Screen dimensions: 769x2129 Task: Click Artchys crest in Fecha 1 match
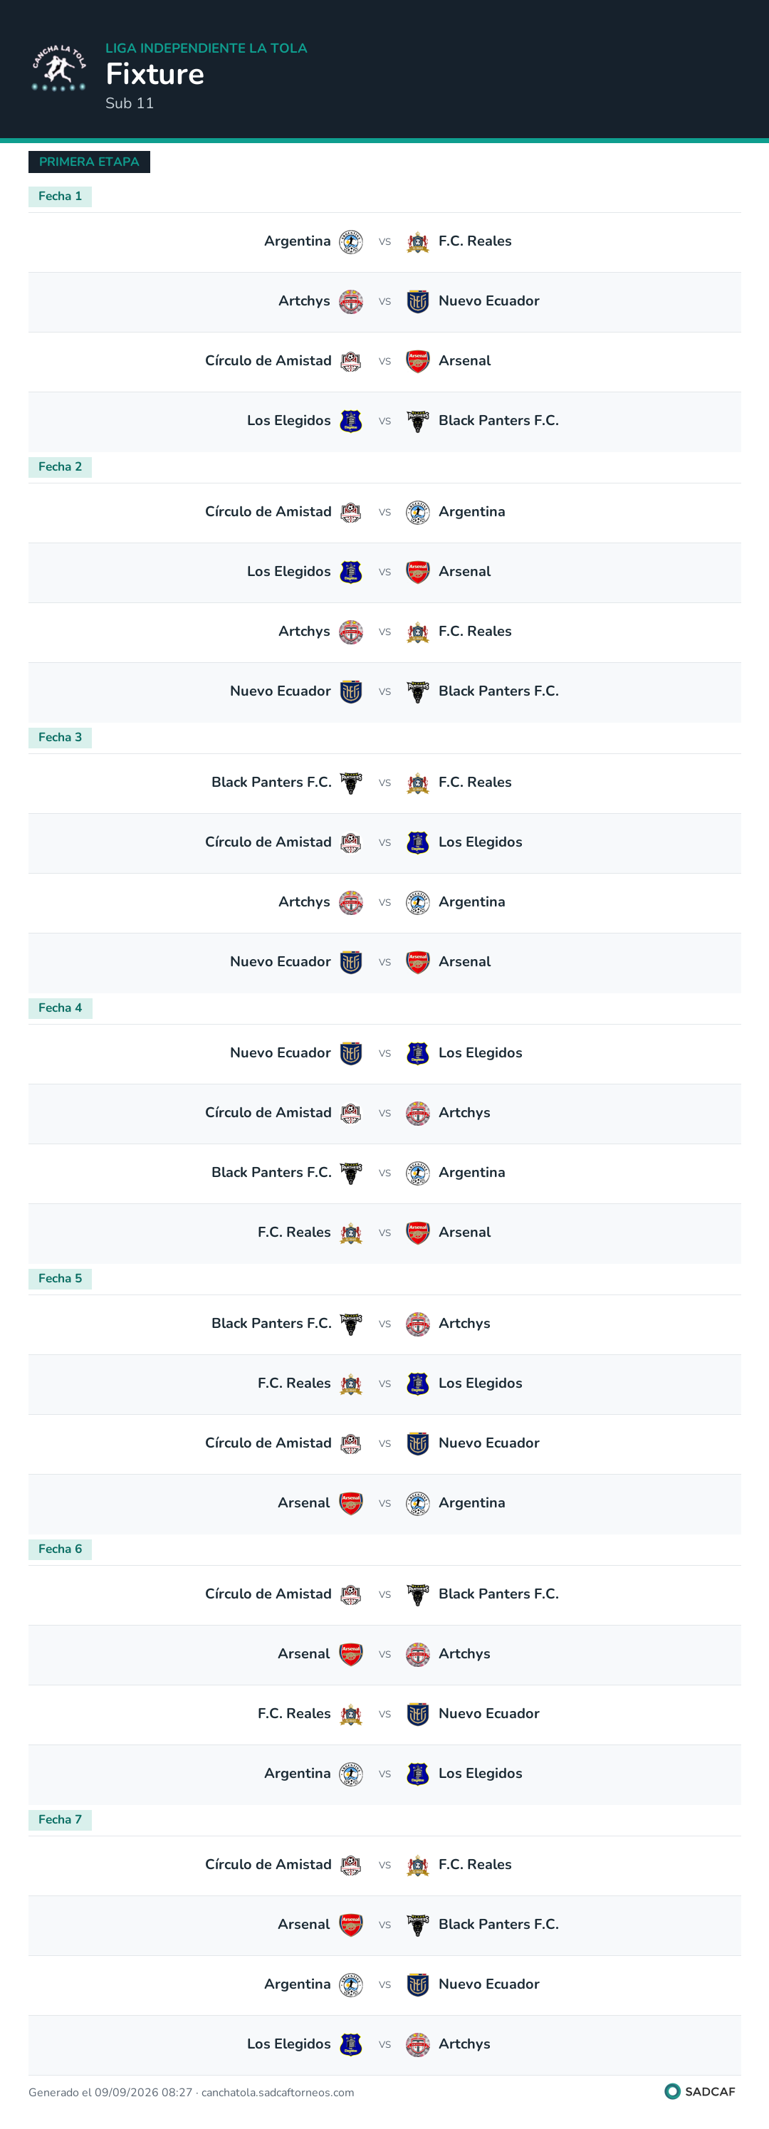(352, 302)
